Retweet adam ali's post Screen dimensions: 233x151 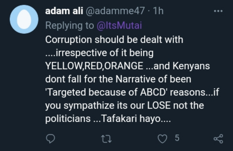tap(106, 139)
